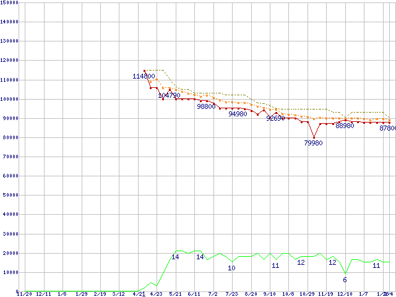Select the 7/23 date on the x-axis

231,294
